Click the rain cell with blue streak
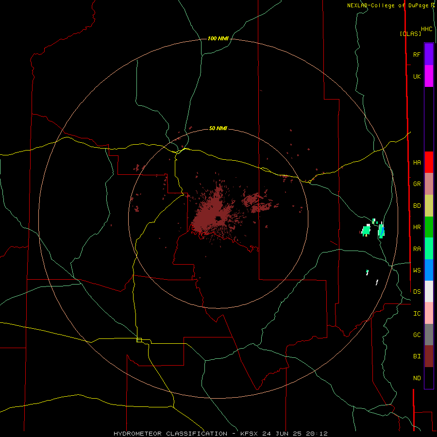437x437 pixels. [x=381, y=231]
